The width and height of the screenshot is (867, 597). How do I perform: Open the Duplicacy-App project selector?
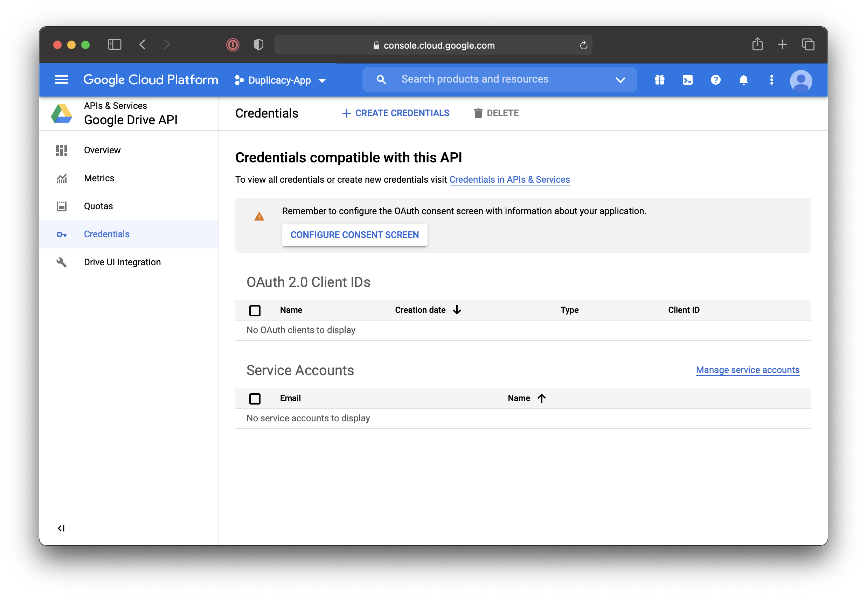280,80
